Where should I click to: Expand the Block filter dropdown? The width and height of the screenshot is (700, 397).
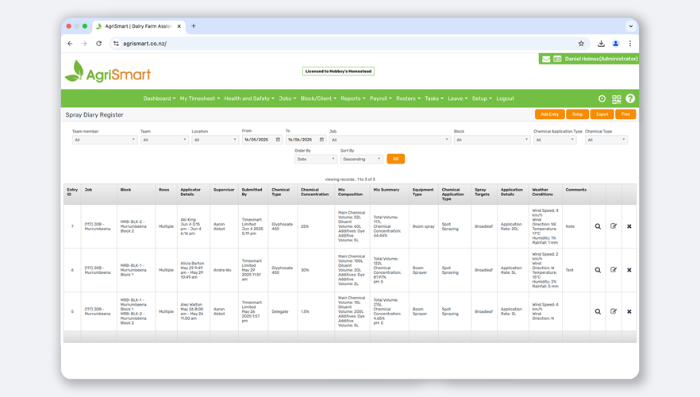(491, 140)
